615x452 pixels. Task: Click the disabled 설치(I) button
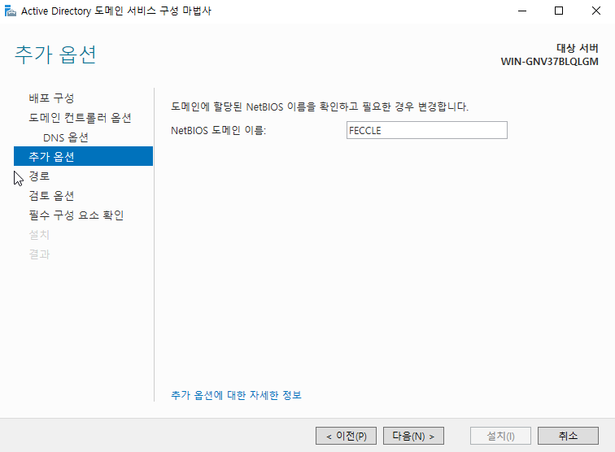pos(500,436)
